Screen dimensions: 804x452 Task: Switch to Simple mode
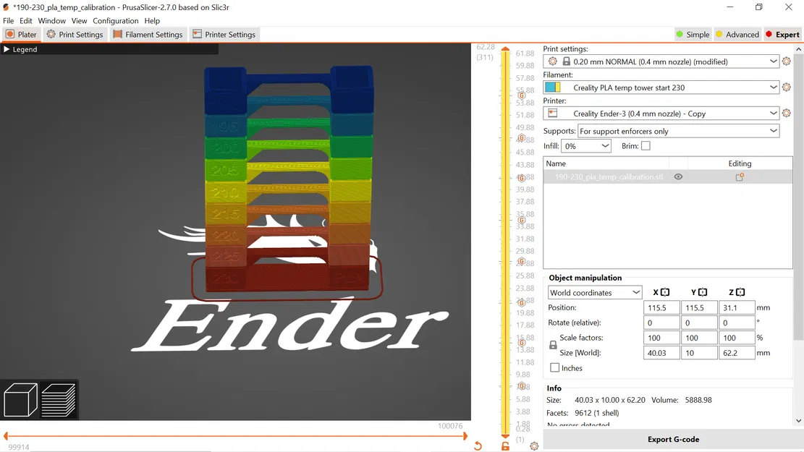point(693,34)
